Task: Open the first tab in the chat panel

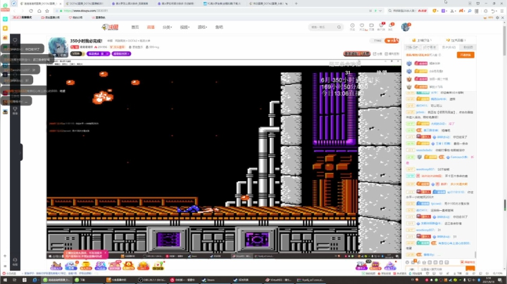Action: point(412,47)
